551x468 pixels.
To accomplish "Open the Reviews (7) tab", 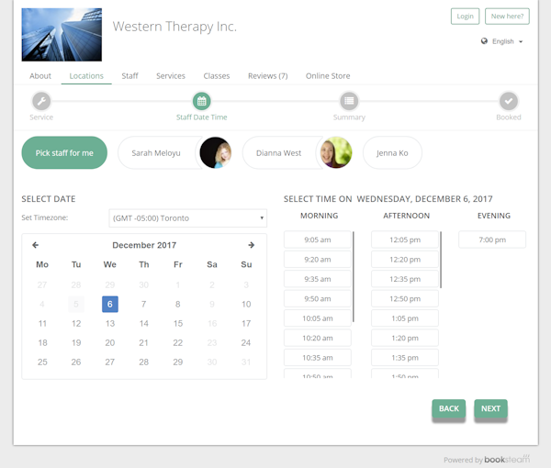I will point(268,76).
